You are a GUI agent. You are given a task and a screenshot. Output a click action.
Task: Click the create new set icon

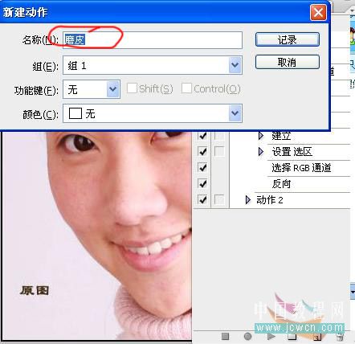(292, 336)
